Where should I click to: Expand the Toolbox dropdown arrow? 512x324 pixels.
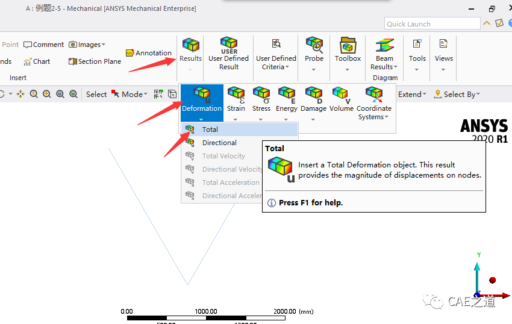pos(347,70)
